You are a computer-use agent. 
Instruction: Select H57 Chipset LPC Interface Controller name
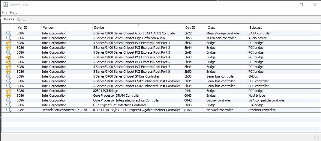point(120,105)
